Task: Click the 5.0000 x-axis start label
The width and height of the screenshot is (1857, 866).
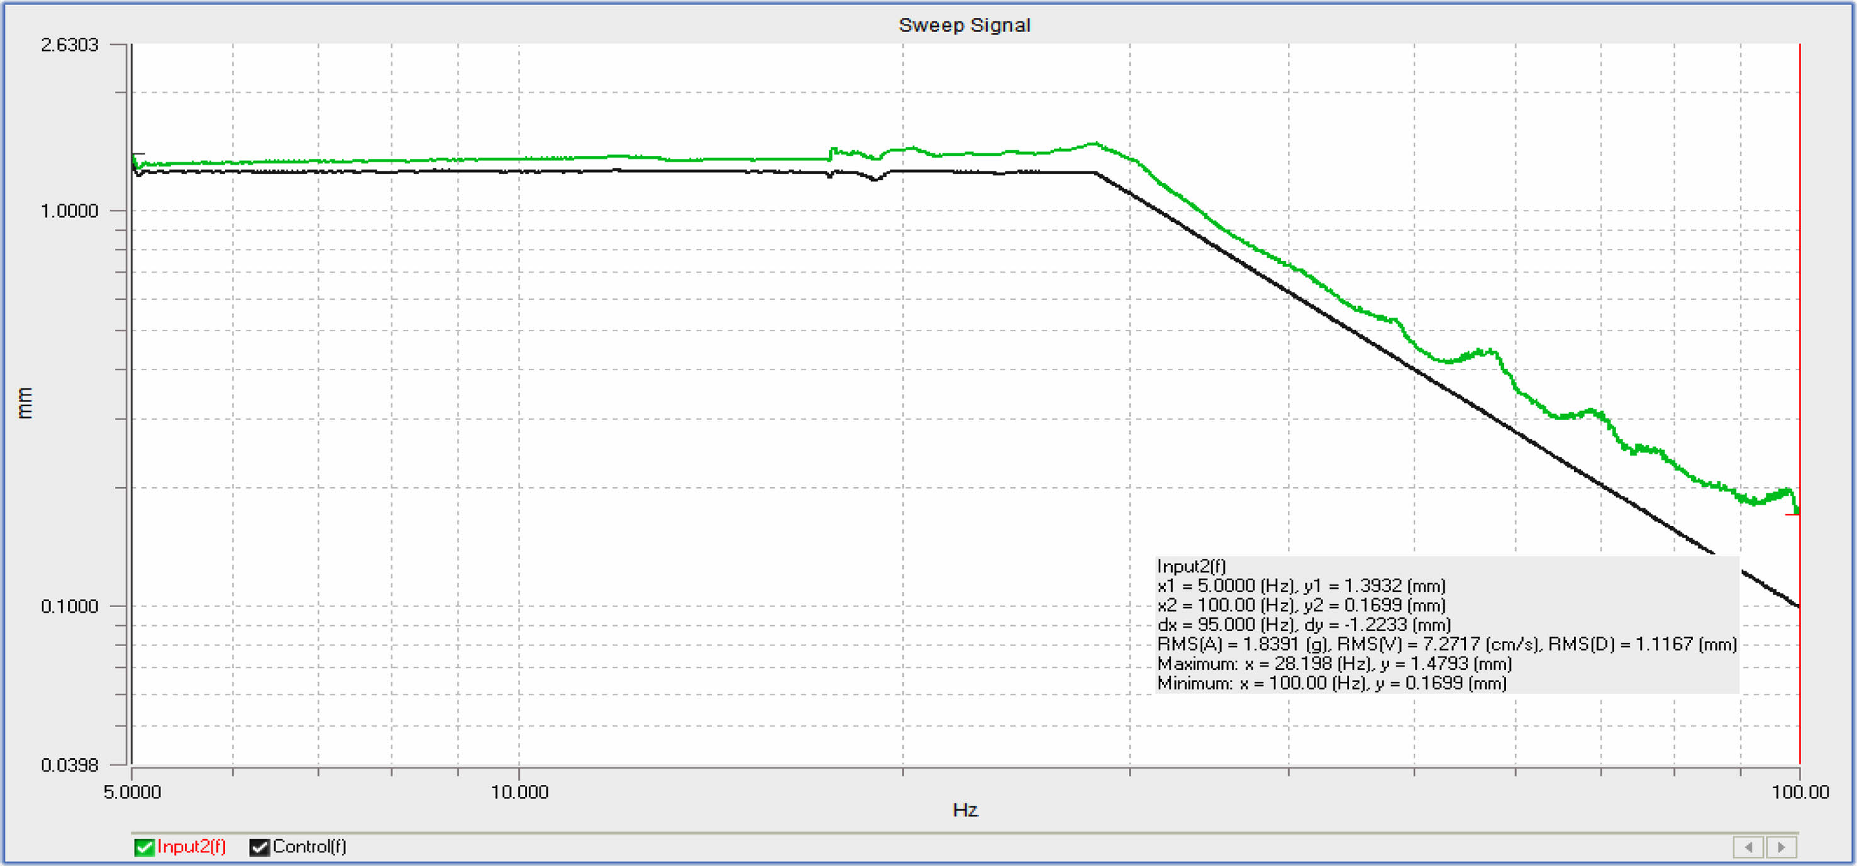Action: [x=132, y=792]
